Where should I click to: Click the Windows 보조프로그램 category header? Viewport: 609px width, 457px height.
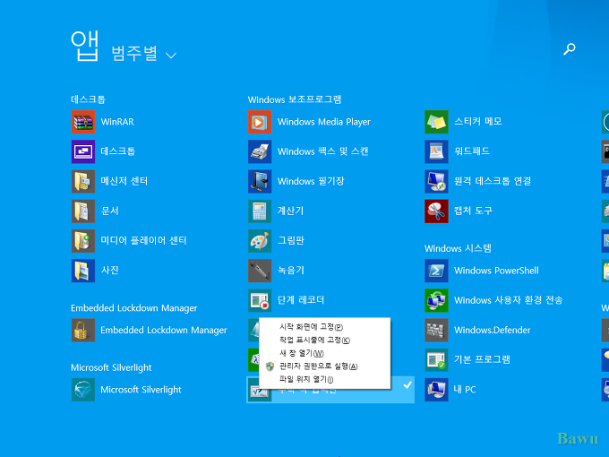point(295,99)
